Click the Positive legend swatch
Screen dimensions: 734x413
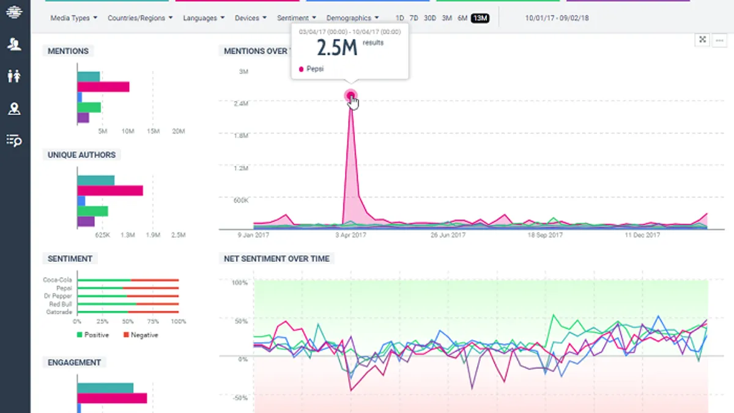pos(79,335)
